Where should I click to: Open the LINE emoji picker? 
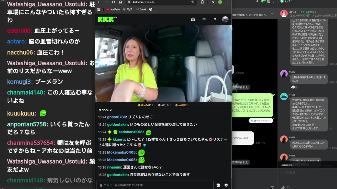(272, 187)
